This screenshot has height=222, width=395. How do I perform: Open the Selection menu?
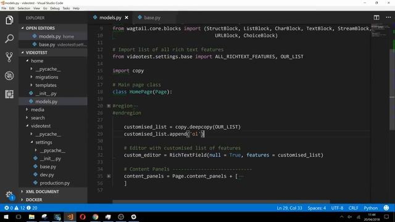pyautogui.click(x=23, y=8)
